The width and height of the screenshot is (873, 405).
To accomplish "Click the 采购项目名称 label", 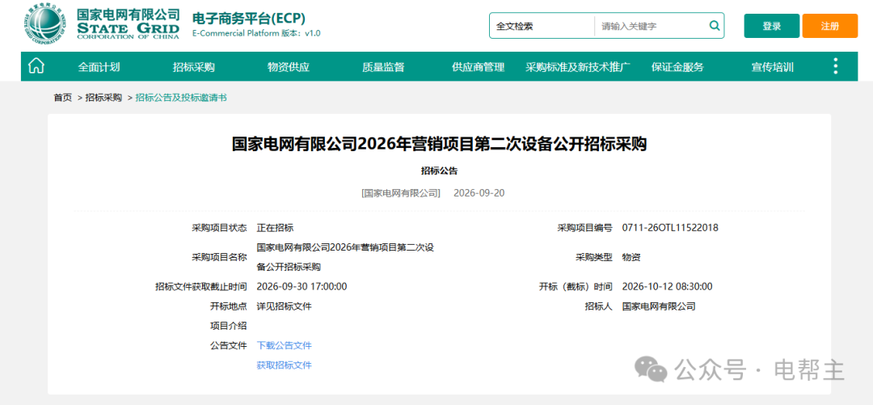I will [x=219, y=257].
